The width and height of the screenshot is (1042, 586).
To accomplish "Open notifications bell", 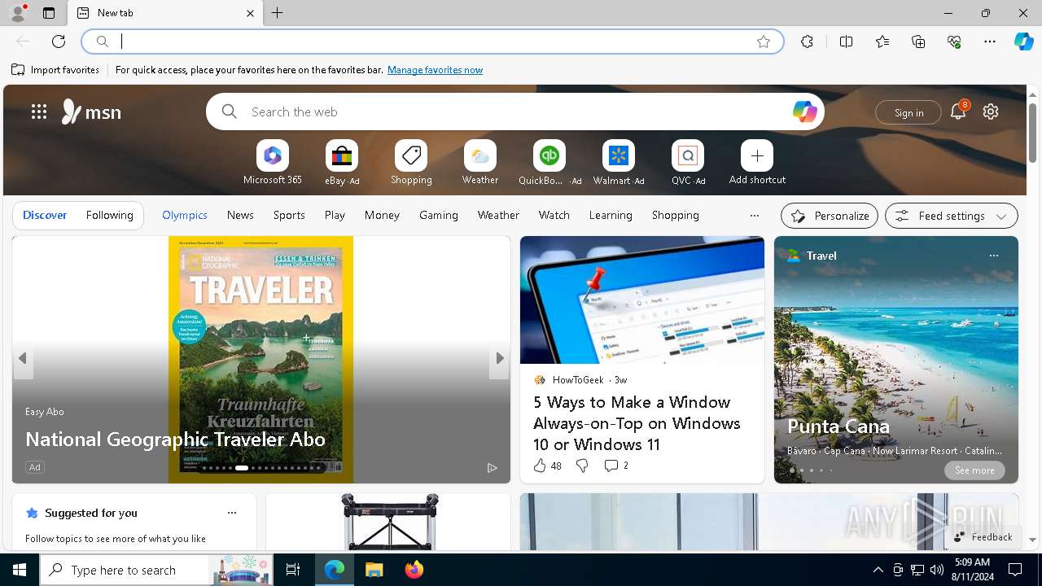I will coord(958,112).
